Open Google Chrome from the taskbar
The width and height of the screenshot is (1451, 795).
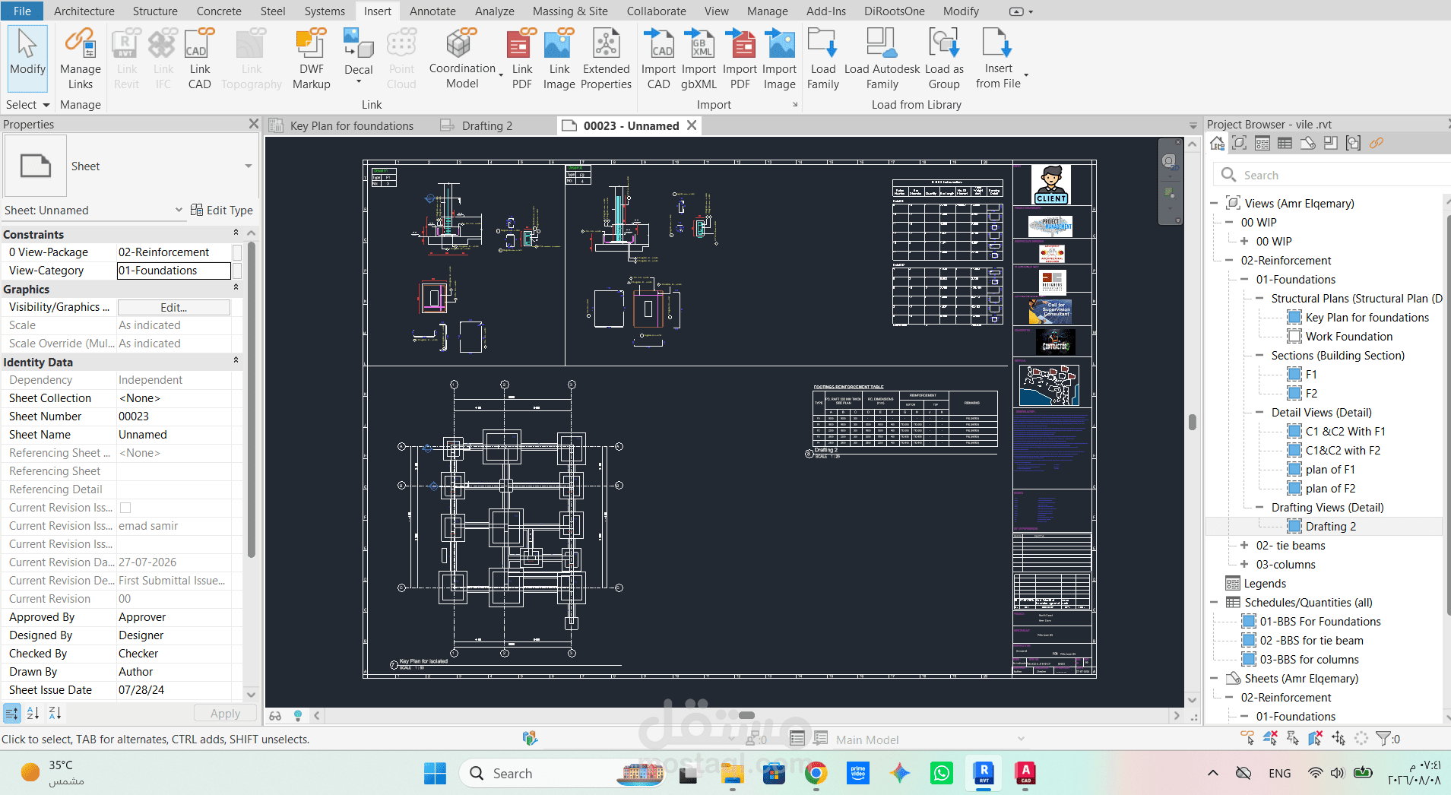[816, 773]
